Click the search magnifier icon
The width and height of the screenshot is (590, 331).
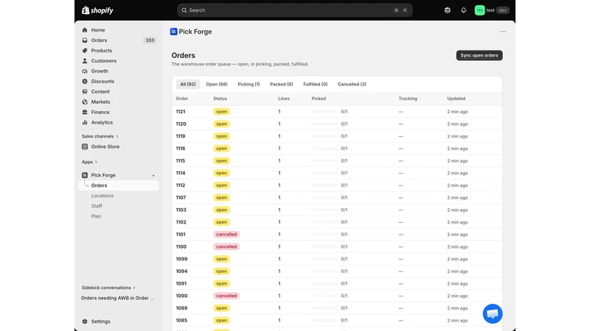coord(184,10)
